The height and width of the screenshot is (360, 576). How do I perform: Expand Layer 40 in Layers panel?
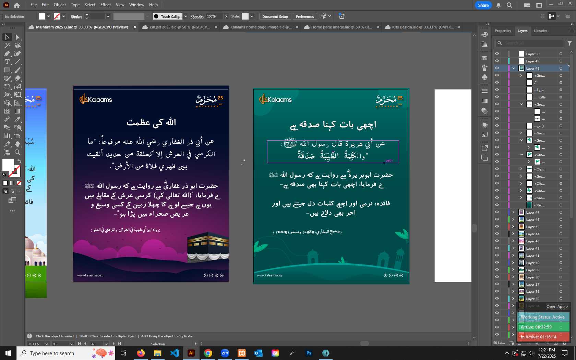(x=513, y=263)
